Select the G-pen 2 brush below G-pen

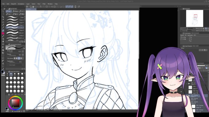click(15, 20)
